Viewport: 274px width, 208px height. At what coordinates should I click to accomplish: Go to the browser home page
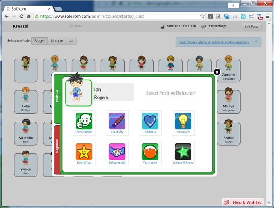[x=29, y=16]
